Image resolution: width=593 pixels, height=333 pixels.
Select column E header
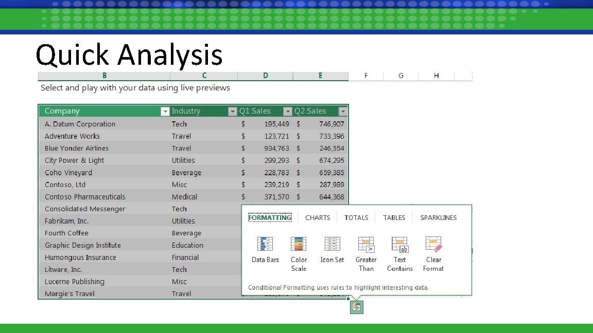(x=320, y=76)
